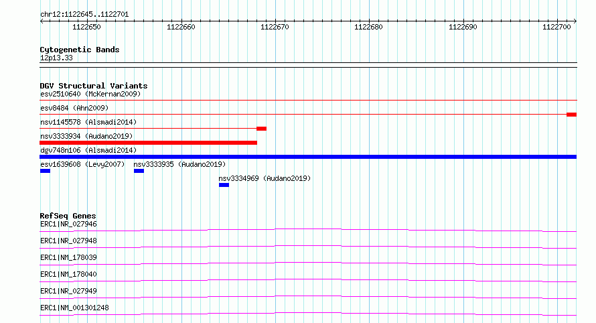The image size is (596, 323).
Task: Open transcript ERC1|NM_178040
Action: coord(68,274)
